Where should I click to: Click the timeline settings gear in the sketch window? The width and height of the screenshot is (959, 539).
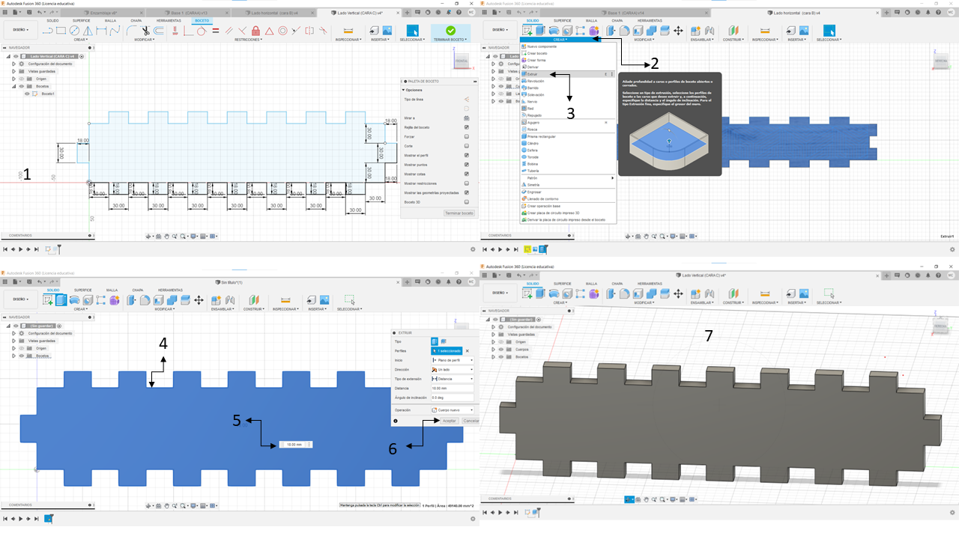pyautogui.click(x=473, y=249)
